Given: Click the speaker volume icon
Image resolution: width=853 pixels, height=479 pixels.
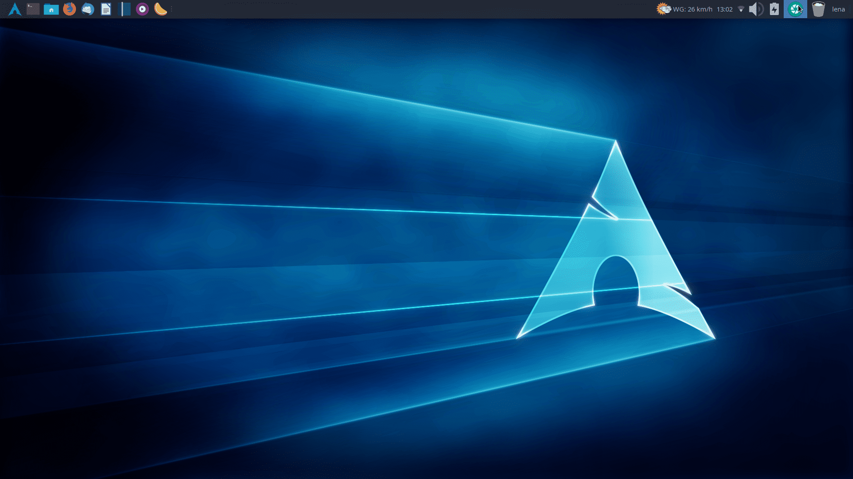Looking at the screenshot, I should pos(756,9).
